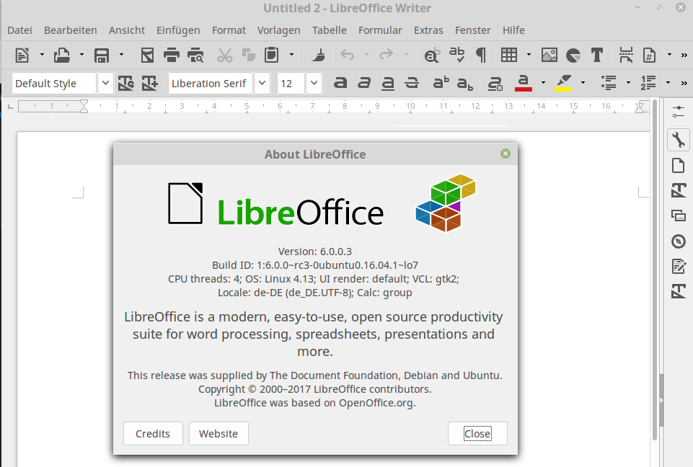
Task: Click the Insert Image icon
Action: coord(549,55)
